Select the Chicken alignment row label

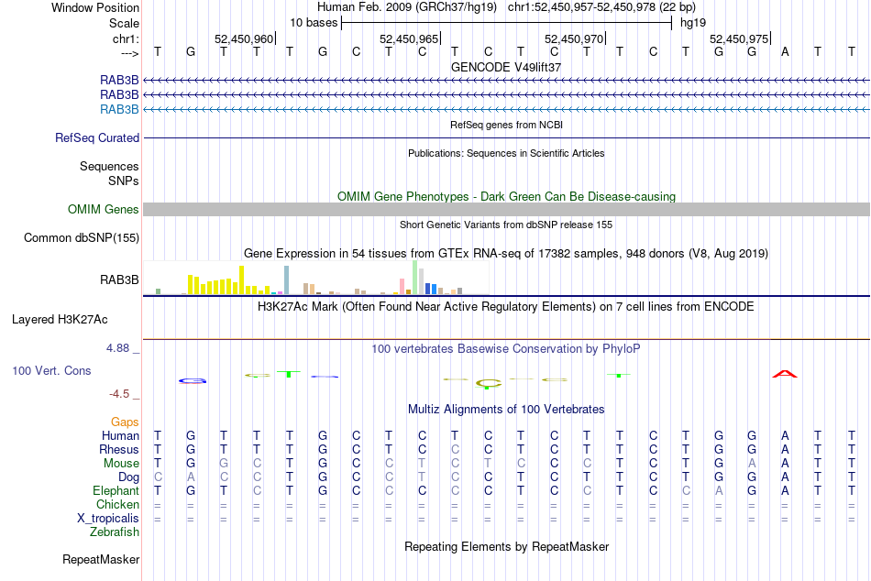coord(117,504)
